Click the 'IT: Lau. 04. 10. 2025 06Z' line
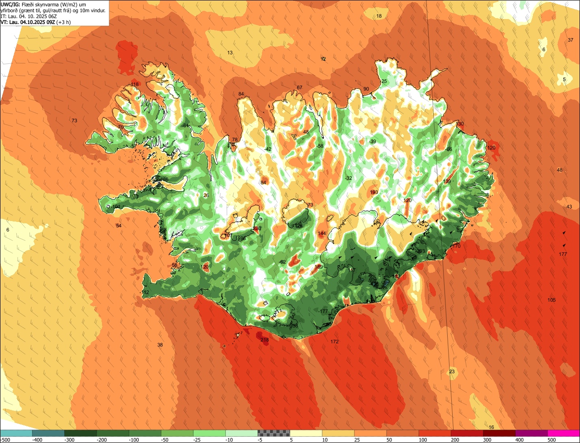The height and width of the screenshot is (443, 580). click(29, 16)
